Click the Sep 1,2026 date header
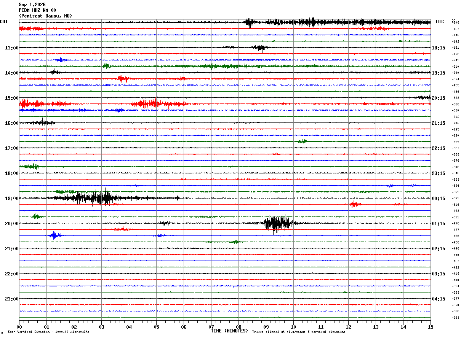The image size is (461, 337). tap(32, 5)
